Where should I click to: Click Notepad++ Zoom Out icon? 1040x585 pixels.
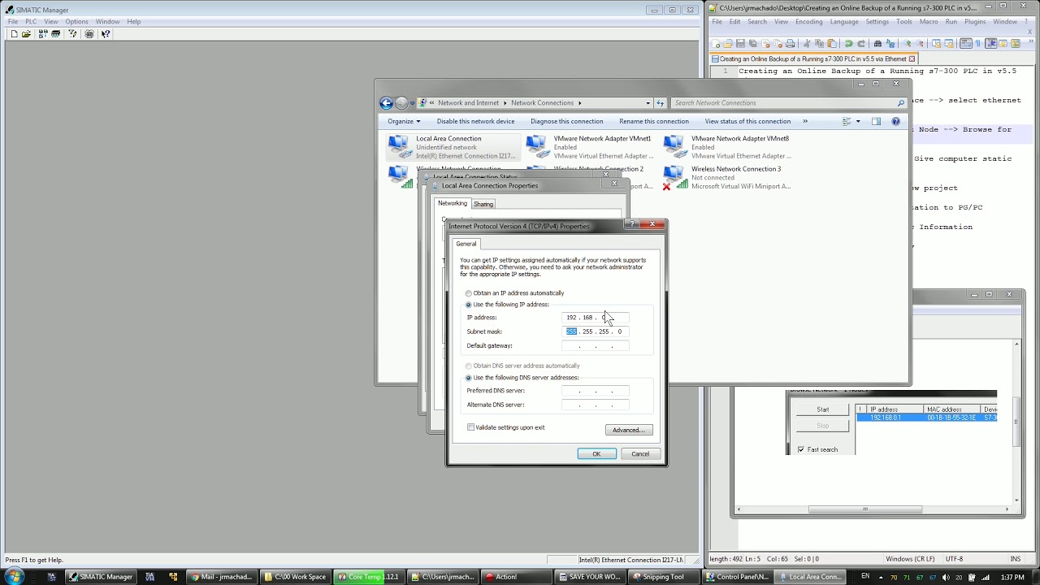point(920,44)
